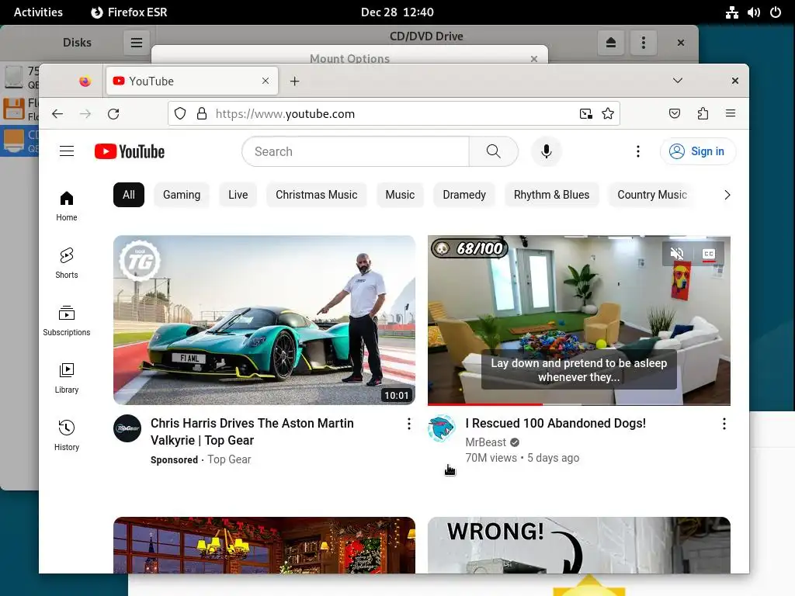List all tabs dropdown arrow
This screenshot has height=596, width=795.
(677, 81)
